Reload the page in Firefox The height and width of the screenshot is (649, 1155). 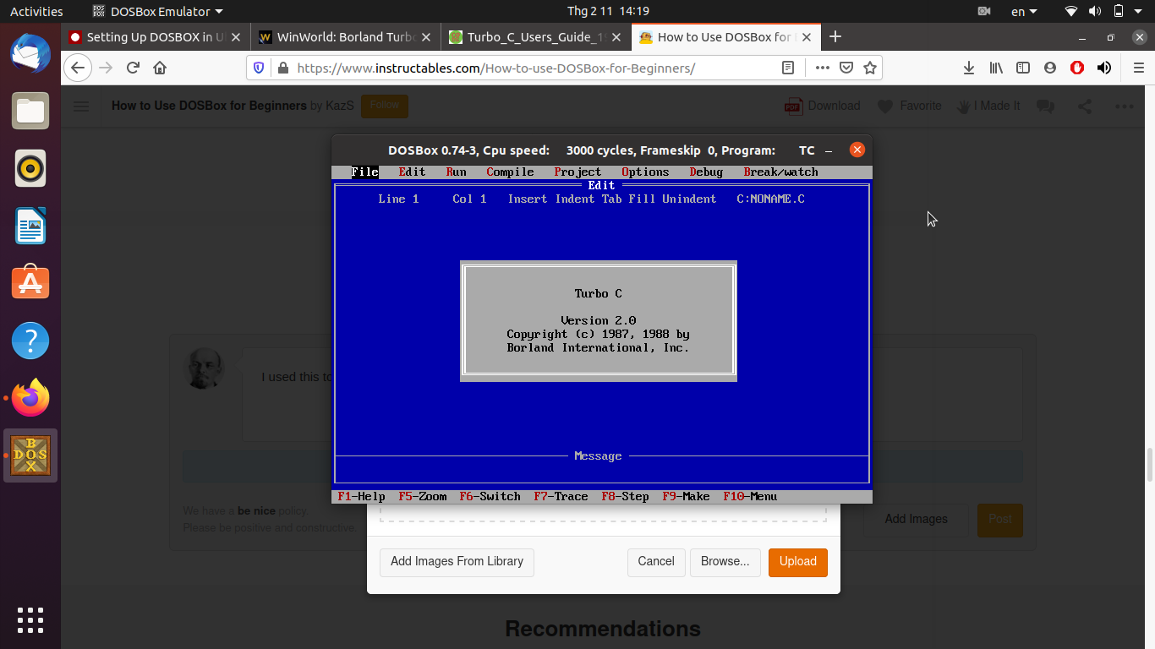pyautogui.click(x=133, y=68)
